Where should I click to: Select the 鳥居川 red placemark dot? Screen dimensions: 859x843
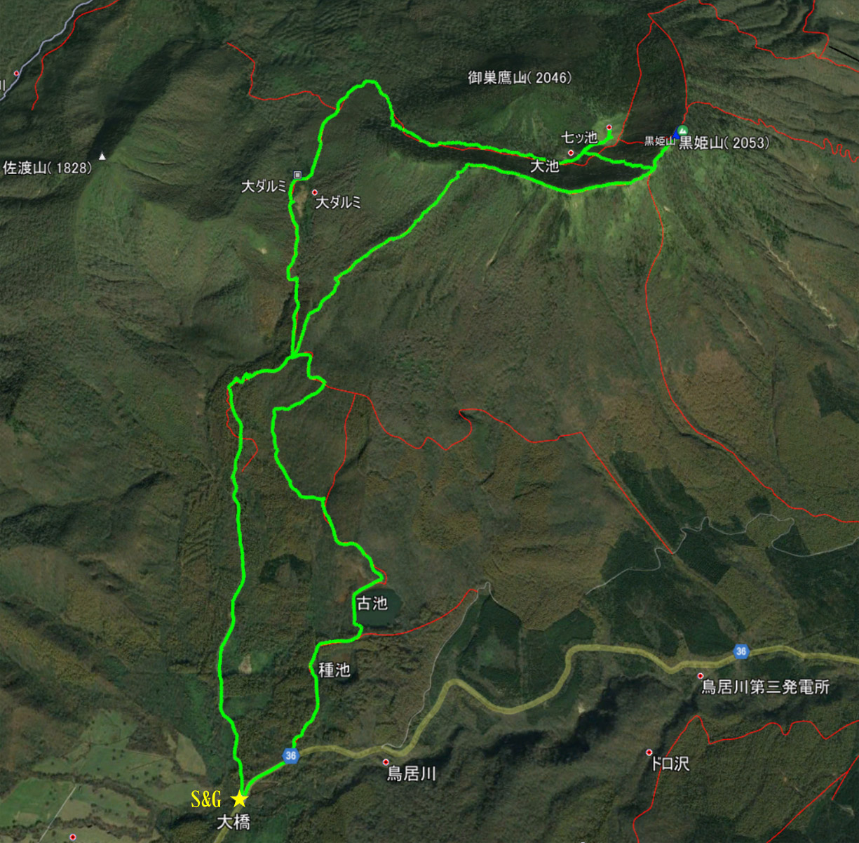386,762
